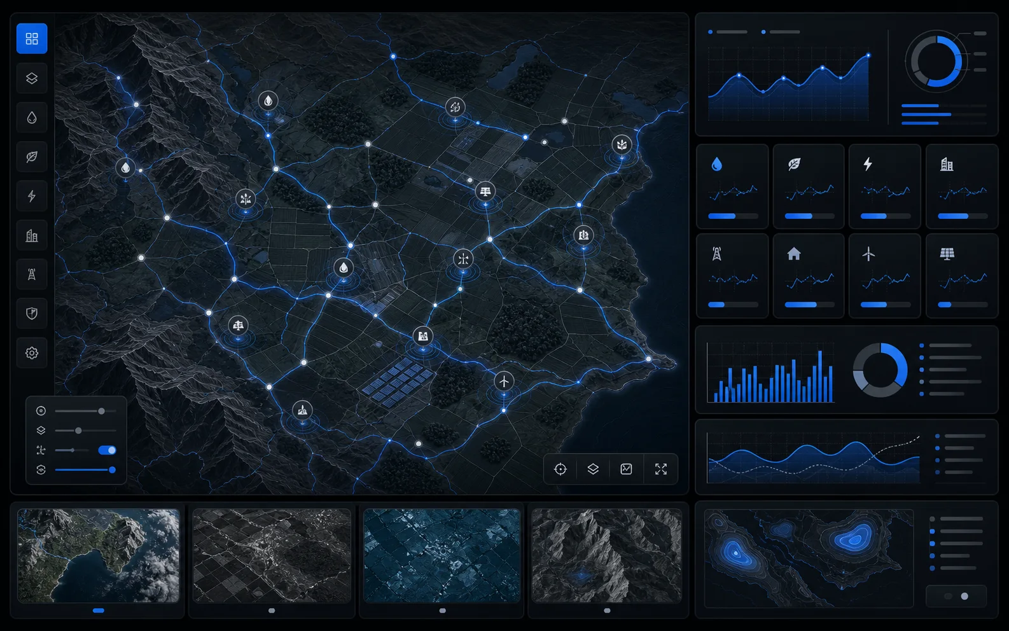Click the gray dot below the blue-tinted farmland thumbnail
The width and height of the screenshot is (1009, 631).
click(x=442, y=611)
